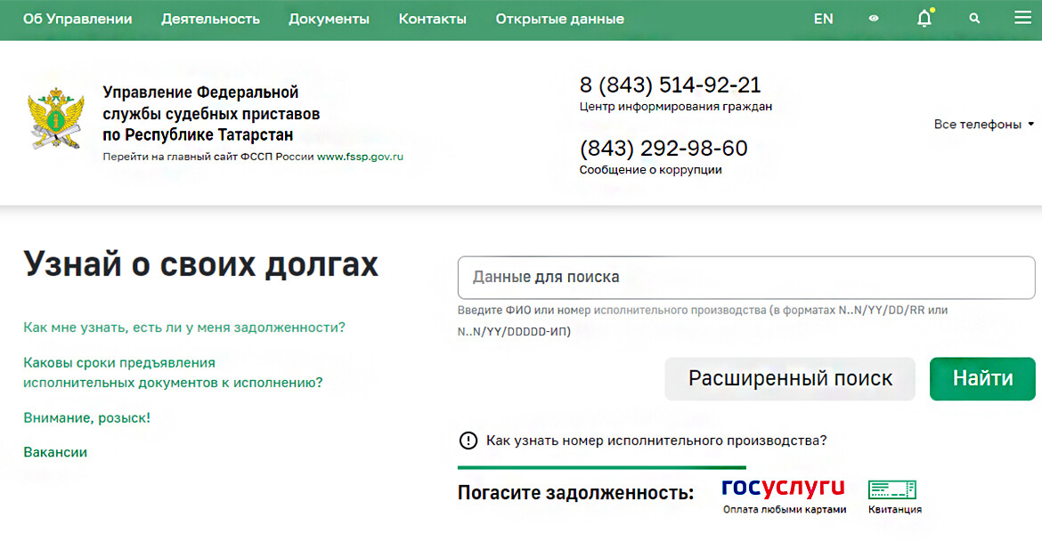Click the exclamation info circle icon
The height and width of the screenshot is (550, 1042).
coord(468,441)
